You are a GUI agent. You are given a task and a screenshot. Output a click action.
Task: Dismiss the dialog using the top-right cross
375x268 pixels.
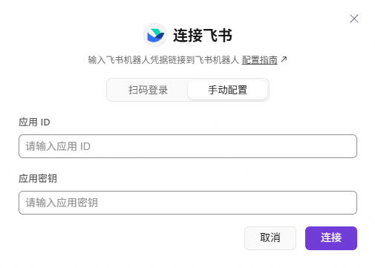(x=354, y=19)
